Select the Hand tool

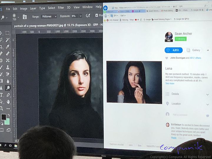tap(8, 102)
